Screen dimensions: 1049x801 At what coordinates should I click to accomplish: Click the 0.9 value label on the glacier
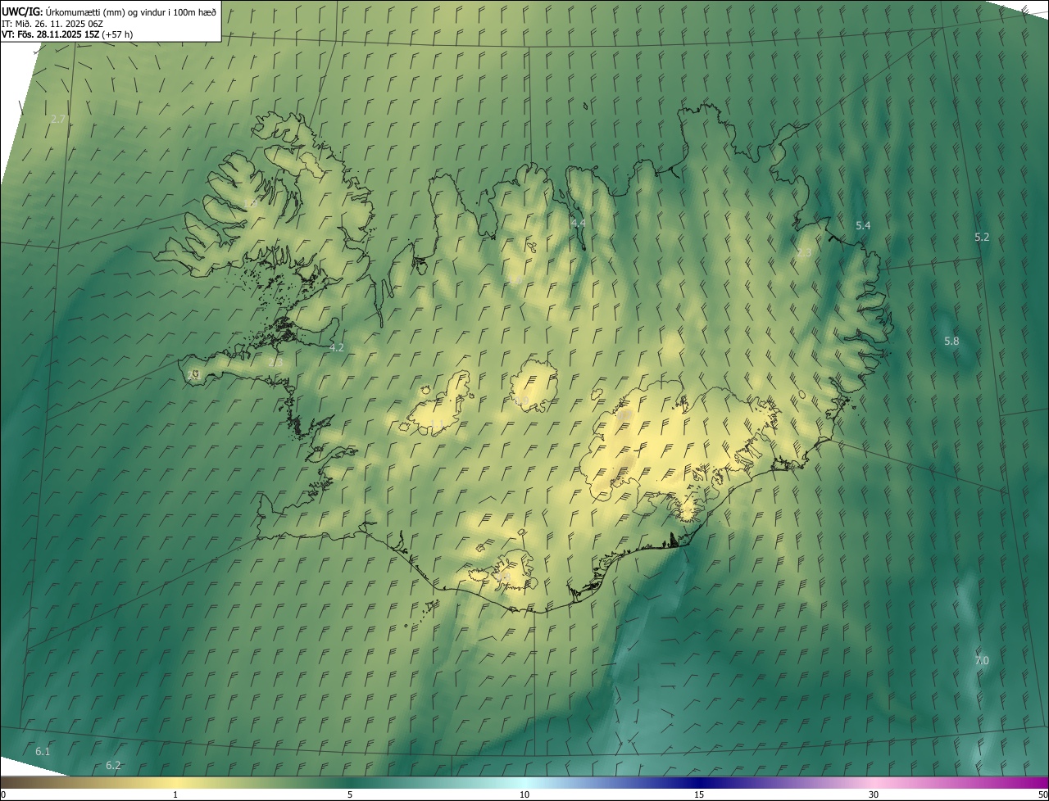click(521, 400)
